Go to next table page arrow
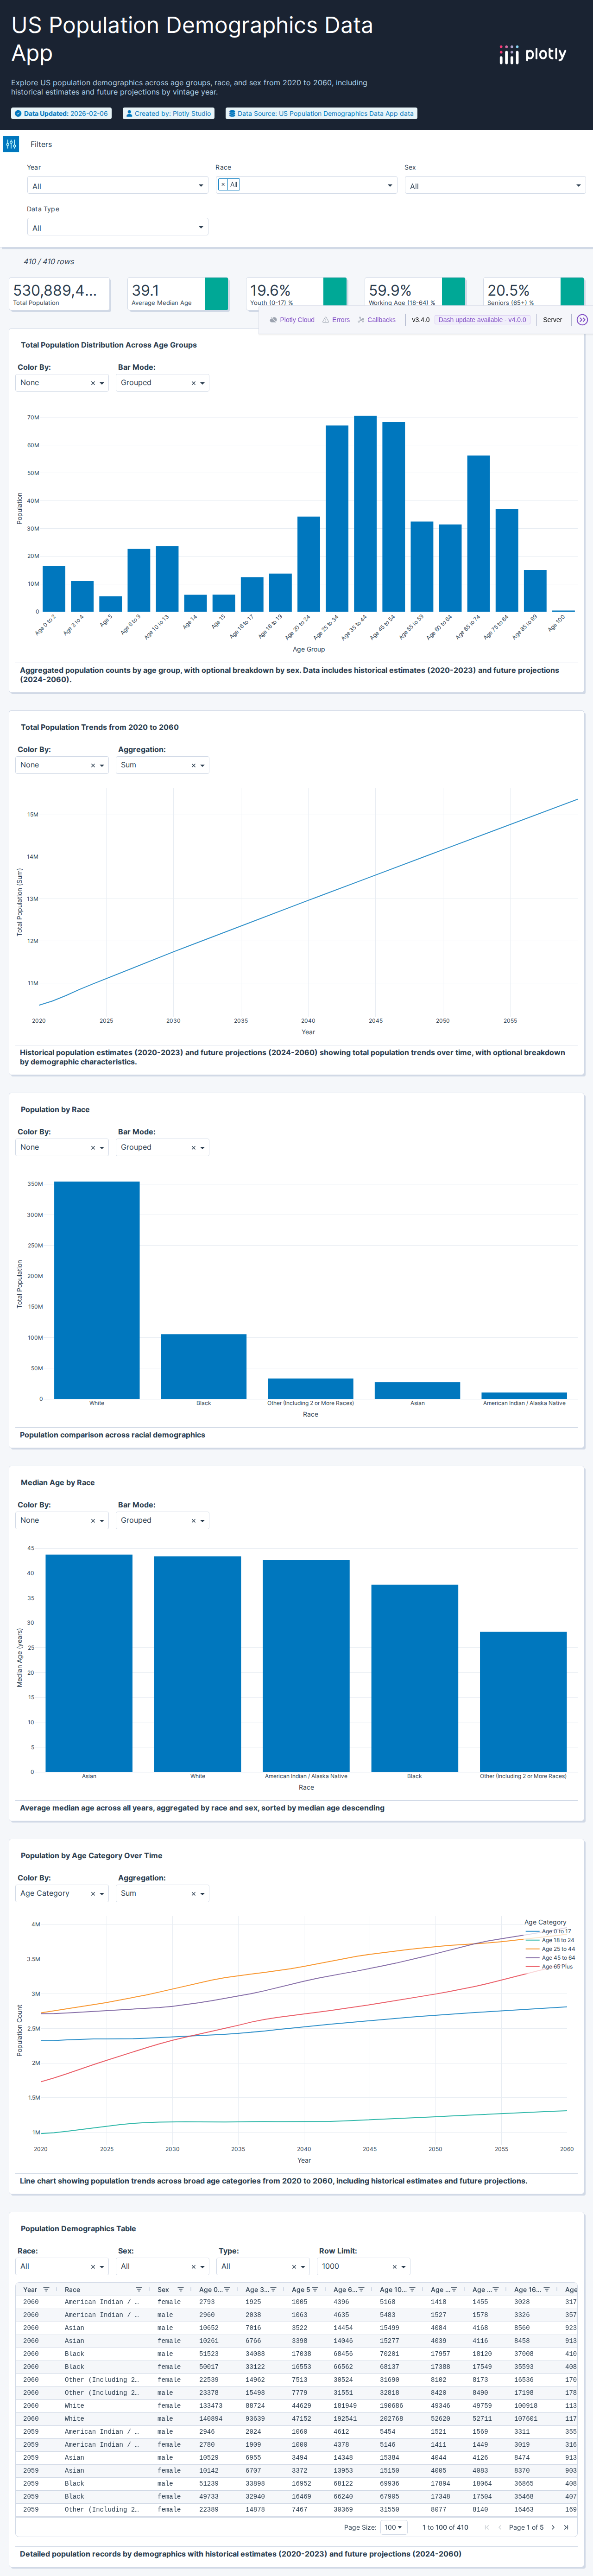 point(553,2527)
